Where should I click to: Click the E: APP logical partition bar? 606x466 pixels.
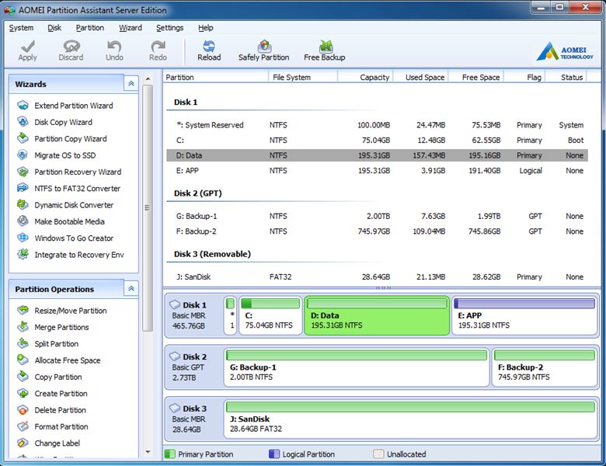[524, 304]
